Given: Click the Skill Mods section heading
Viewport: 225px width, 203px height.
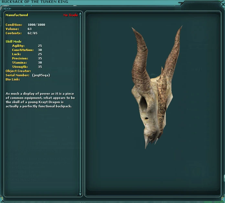Looking at the screenshot, I should pyautogui.click(x=14, y=42).
